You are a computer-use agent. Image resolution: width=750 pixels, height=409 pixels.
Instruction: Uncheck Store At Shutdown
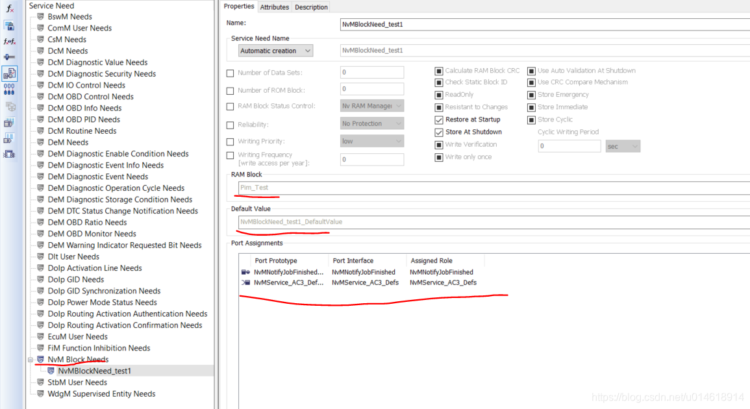click(x=438, y=132)
